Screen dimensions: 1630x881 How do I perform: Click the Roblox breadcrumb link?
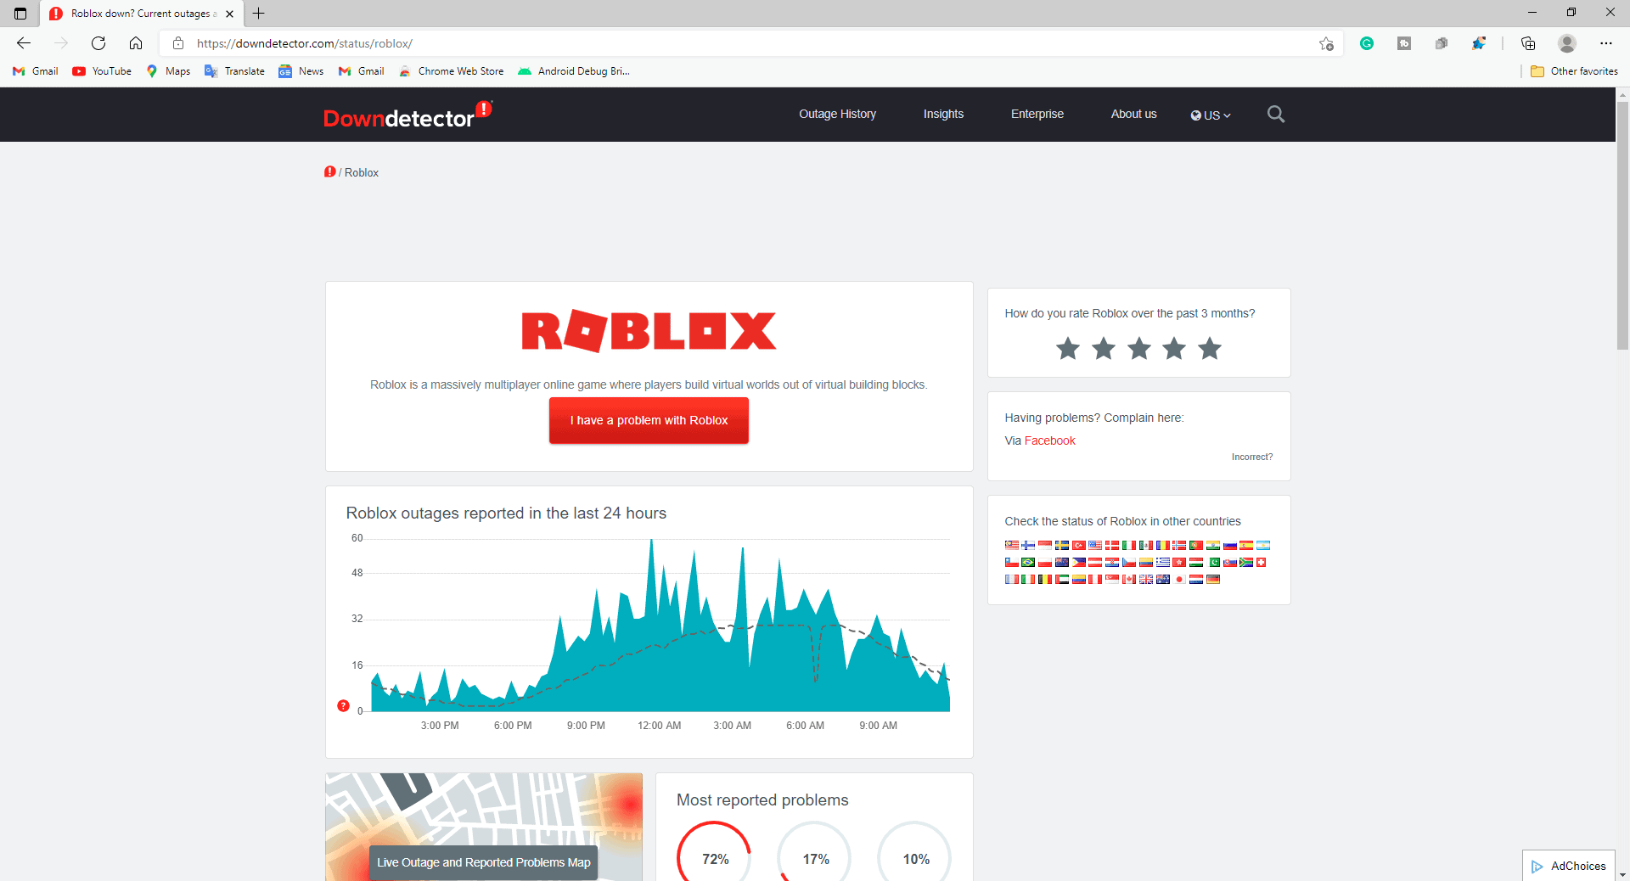362,172
